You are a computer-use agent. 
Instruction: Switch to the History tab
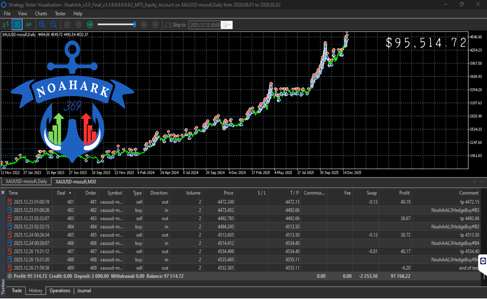(x=36, y=290)
